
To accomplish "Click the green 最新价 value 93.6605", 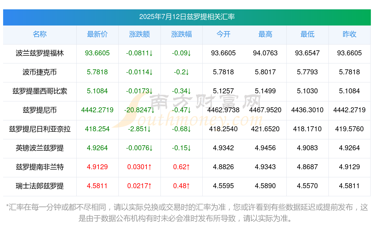I will [97, 53].
